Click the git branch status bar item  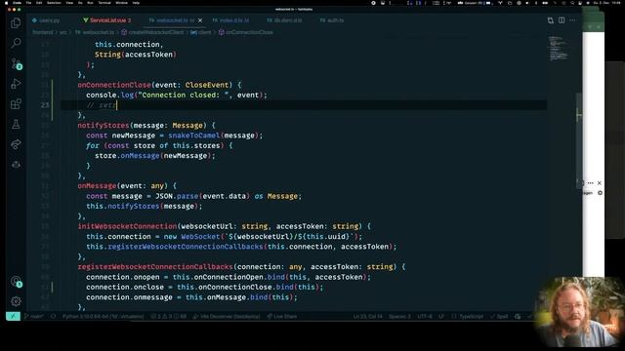tap(33, 316)
